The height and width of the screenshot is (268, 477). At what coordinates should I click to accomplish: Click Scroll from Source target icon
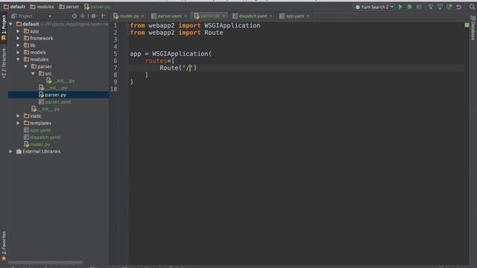(75, 16)
